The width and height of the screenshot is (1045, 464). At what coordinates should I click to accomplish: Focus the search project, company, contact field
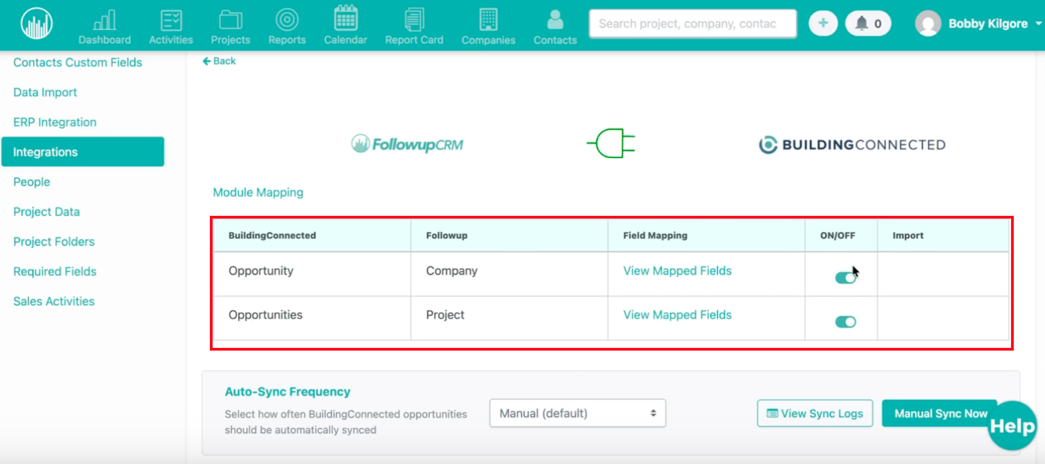pos(693,24)
